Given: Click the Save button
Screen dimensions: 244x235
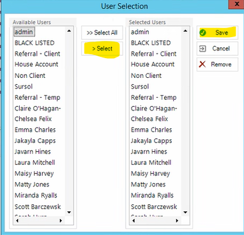Looking at the screenshot, I should 217,33.
